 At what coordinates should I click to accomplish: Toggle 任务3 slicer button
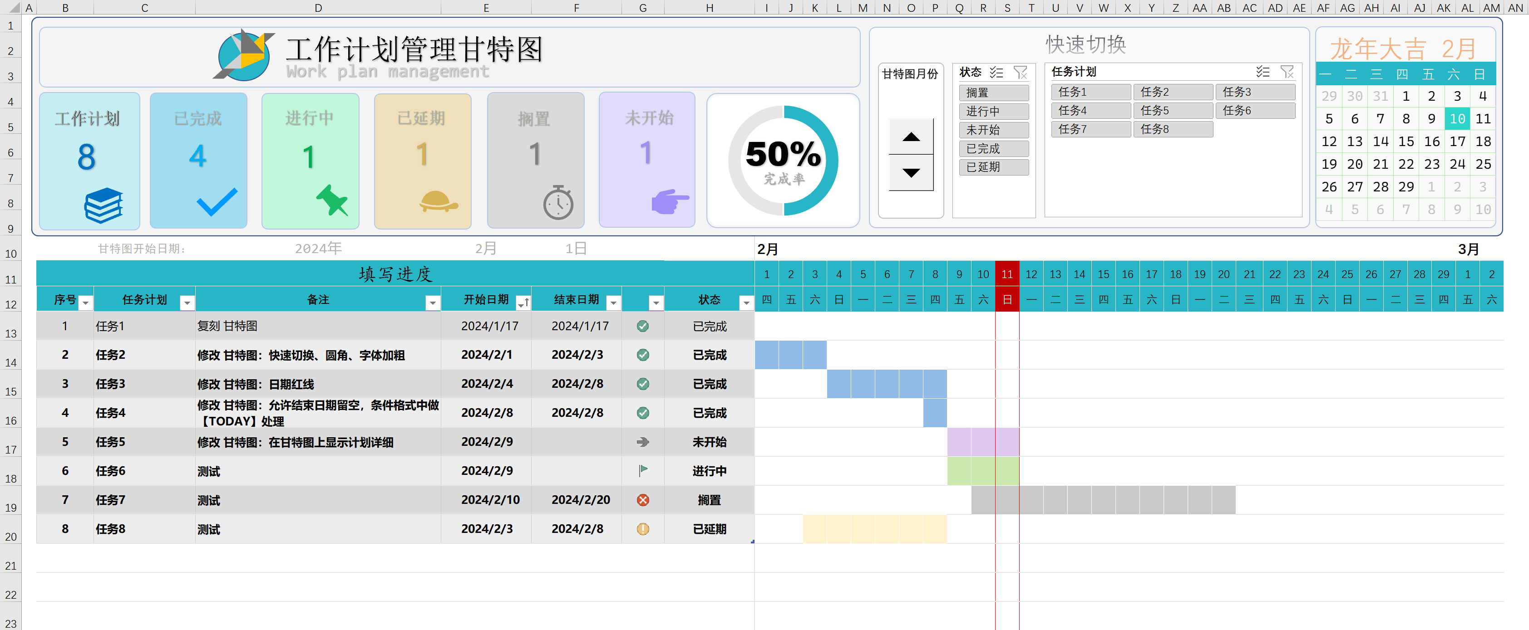point(1255,92)
